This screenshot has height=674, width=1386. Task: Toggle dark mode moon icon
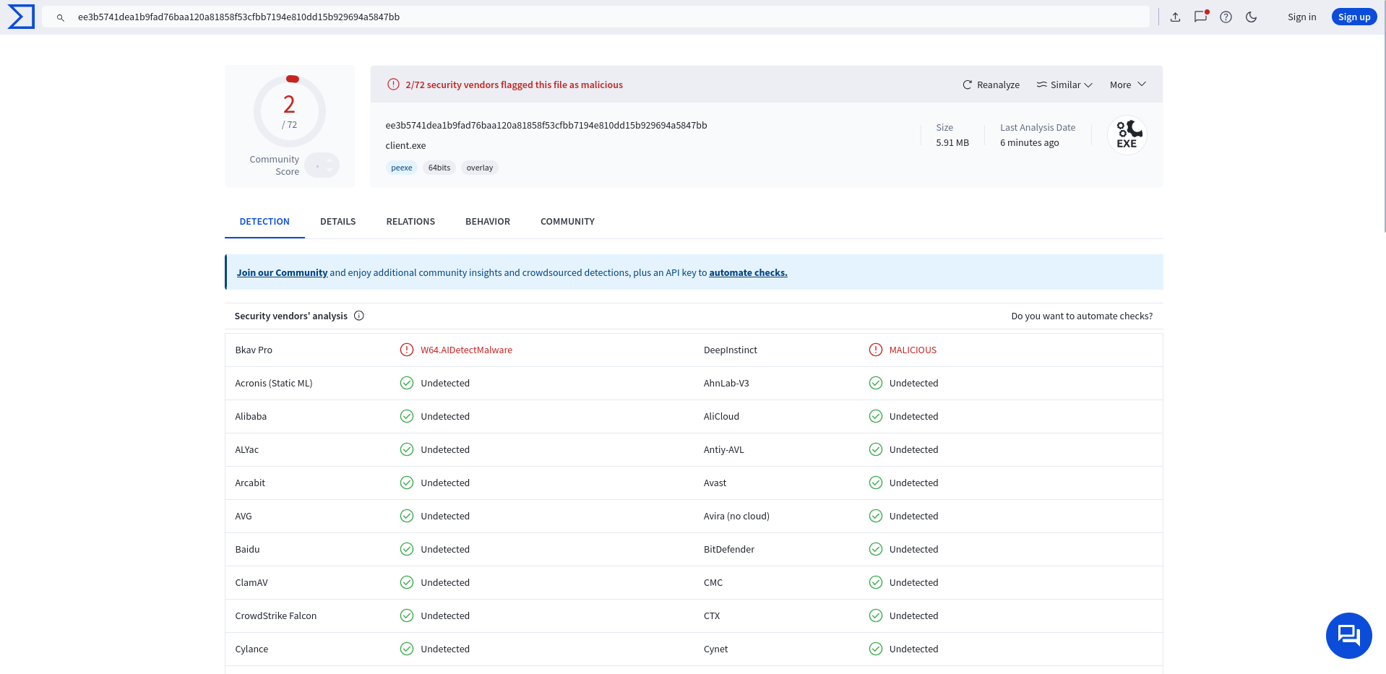pyautogui.click(x=1252, y=17)
